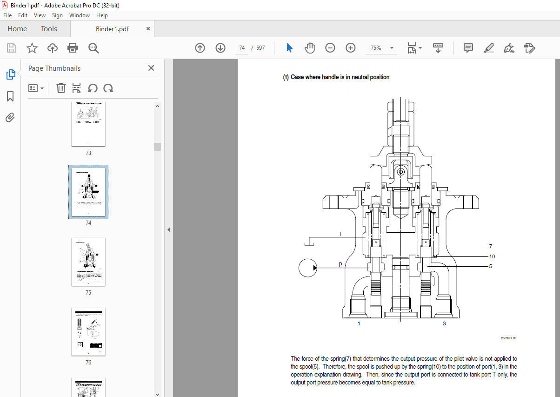
Task: Open the View menu
Action: click(40, 15)
